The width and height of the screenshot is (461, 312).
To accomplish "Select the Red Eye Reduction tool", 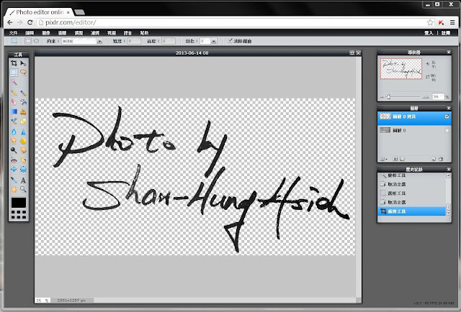I will point(14,160).
